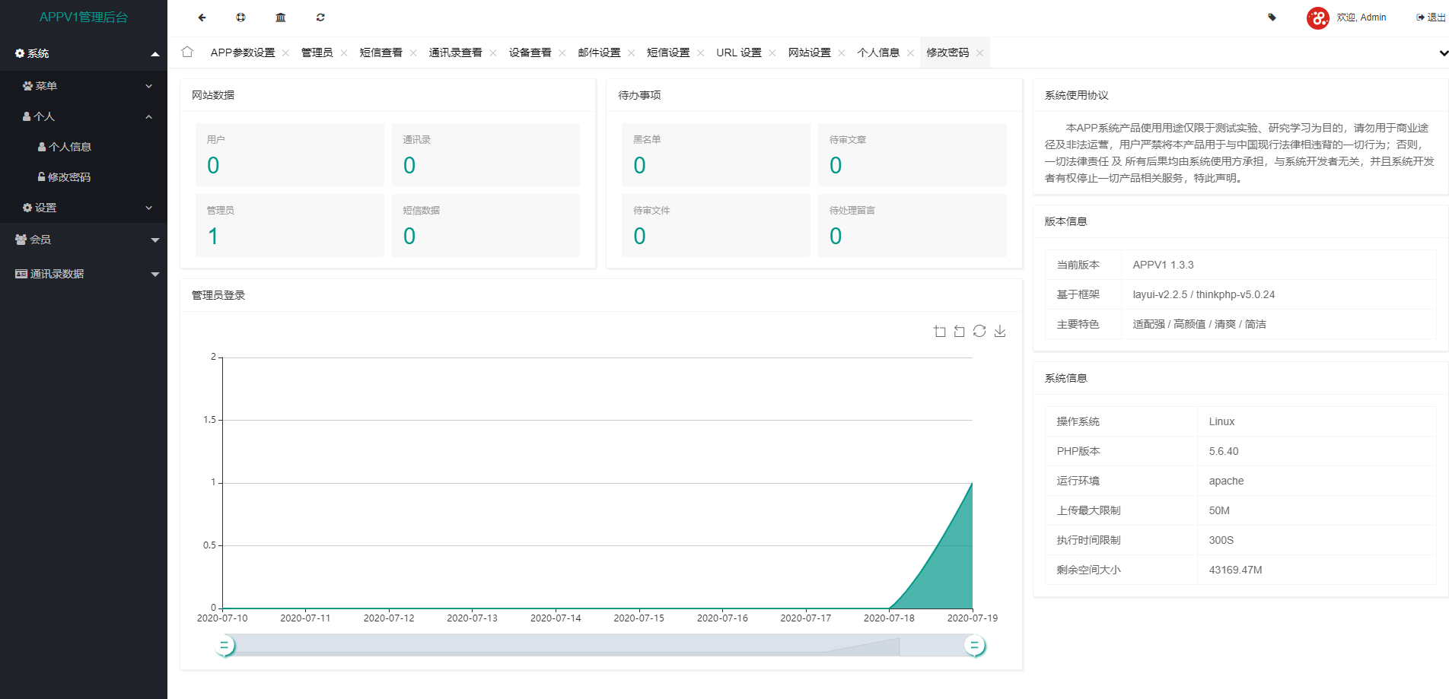The image size is (1449, 699).
Task: Download chart as image icon
Action: [1000, 331]
